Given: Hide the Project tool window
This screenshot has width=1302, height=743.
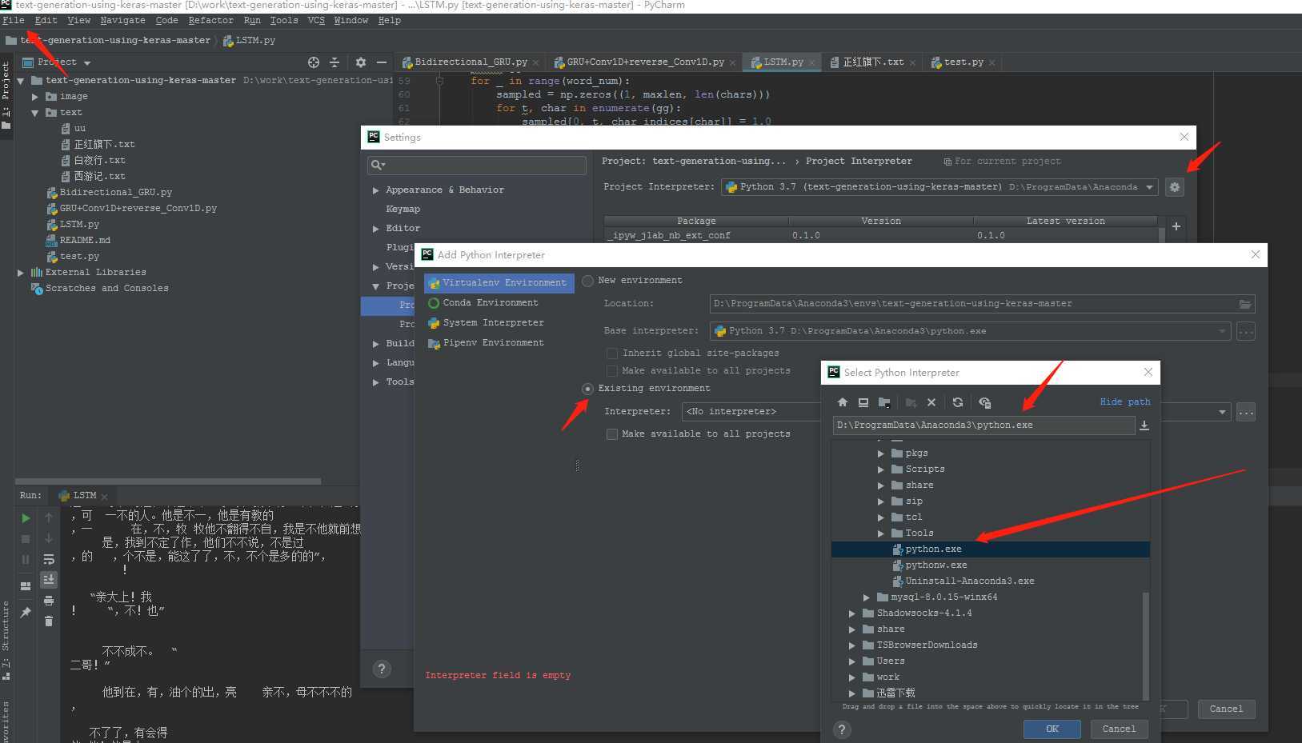Looking at the screenshot, I should [x=382, y=62].
